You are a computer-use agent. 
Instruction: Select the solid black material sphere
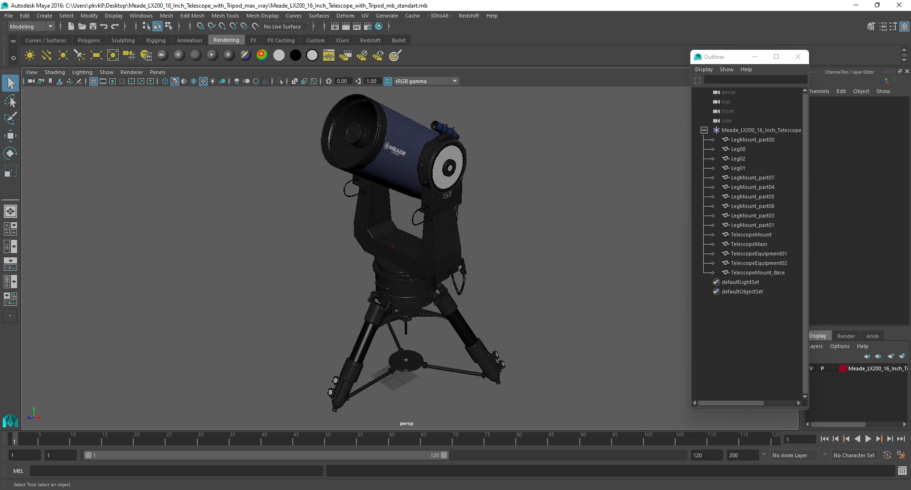point(296,56)
